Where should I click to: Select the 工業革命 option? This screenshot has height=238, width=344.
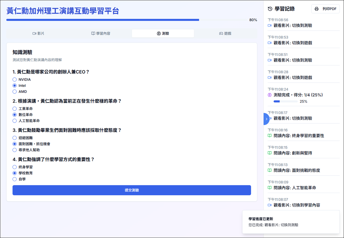[14, 109]
